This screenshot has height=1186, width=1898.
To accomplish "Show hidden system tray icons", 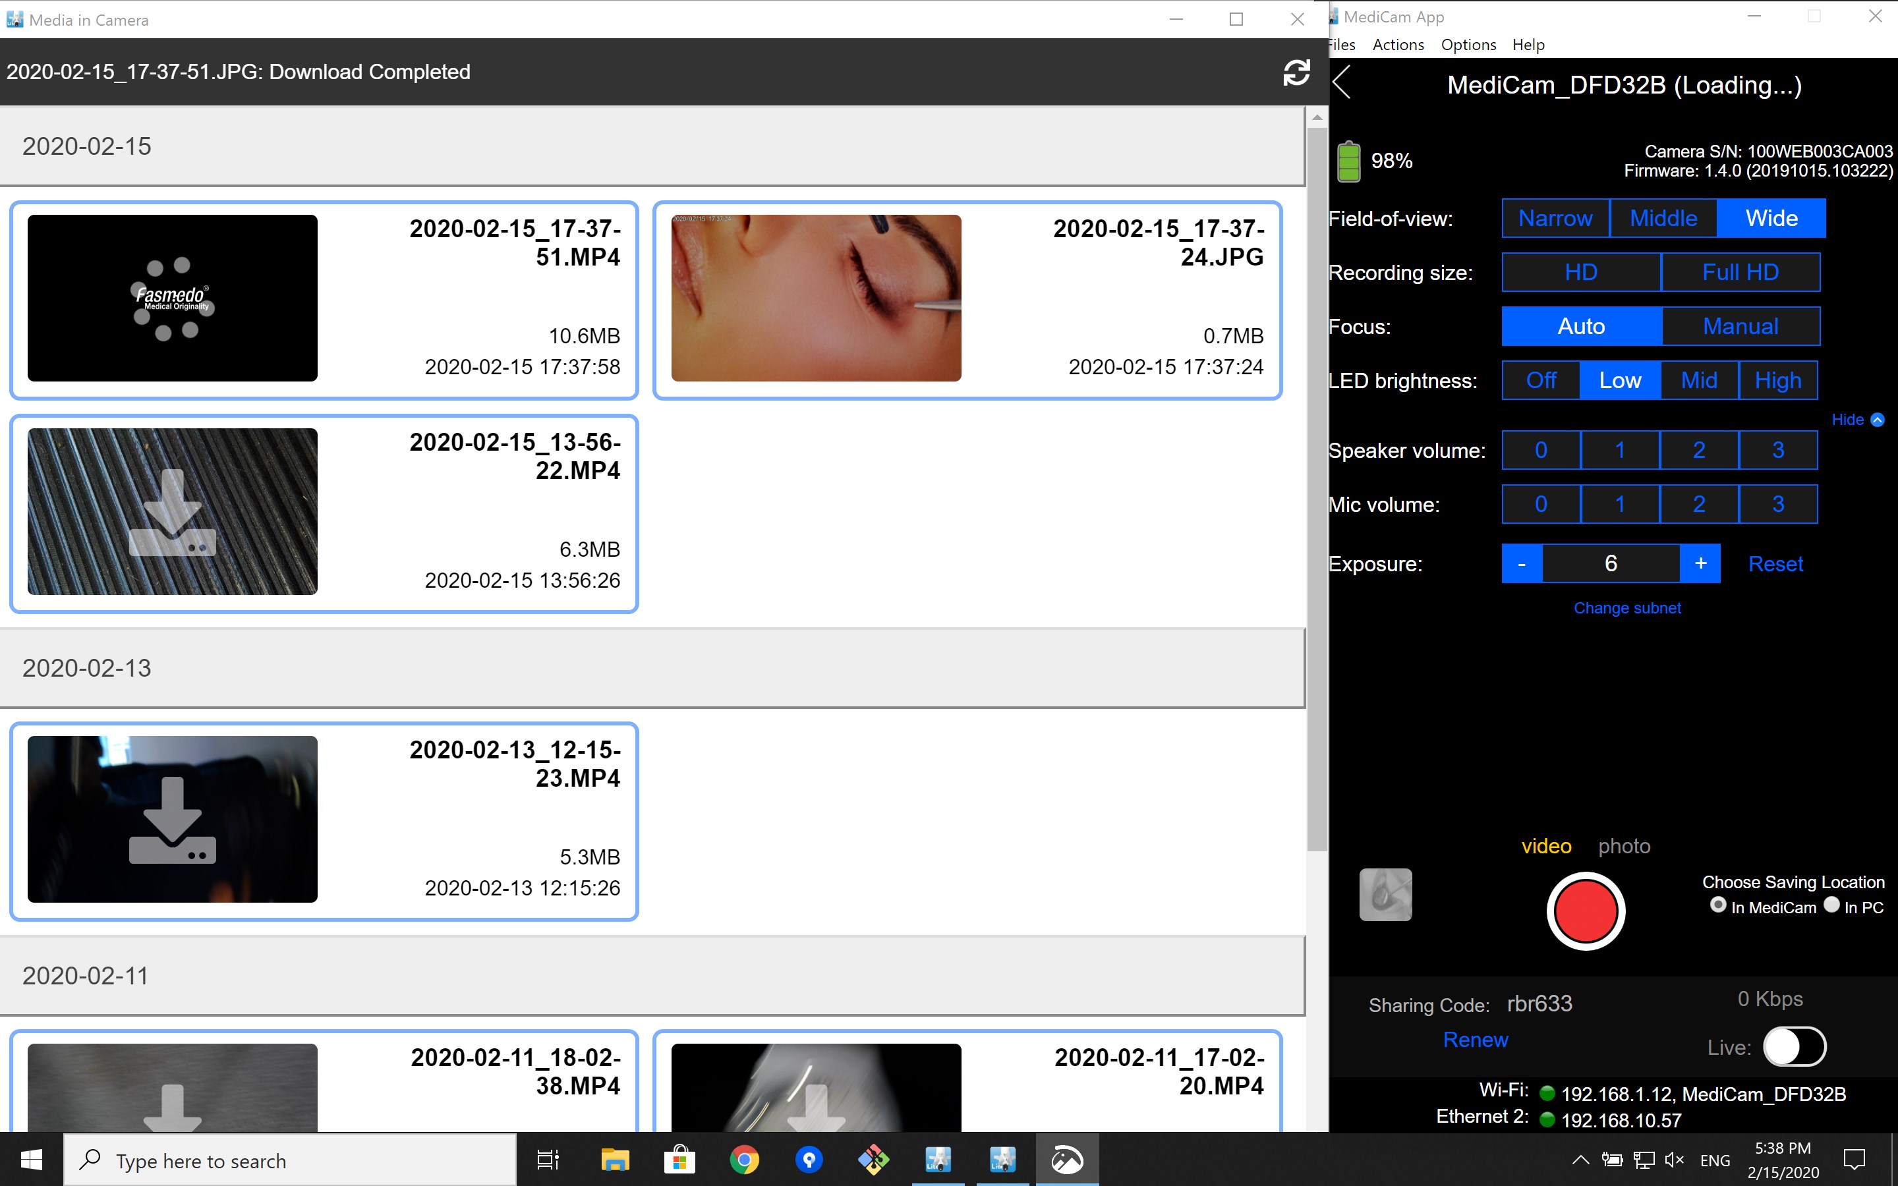I will (x=1580, y=1160).
